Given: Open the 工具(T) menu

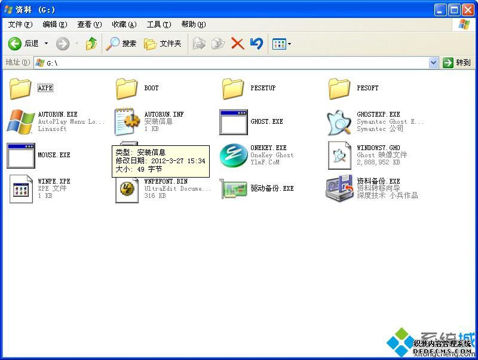Looking at the screenshot, I should 159,25.
